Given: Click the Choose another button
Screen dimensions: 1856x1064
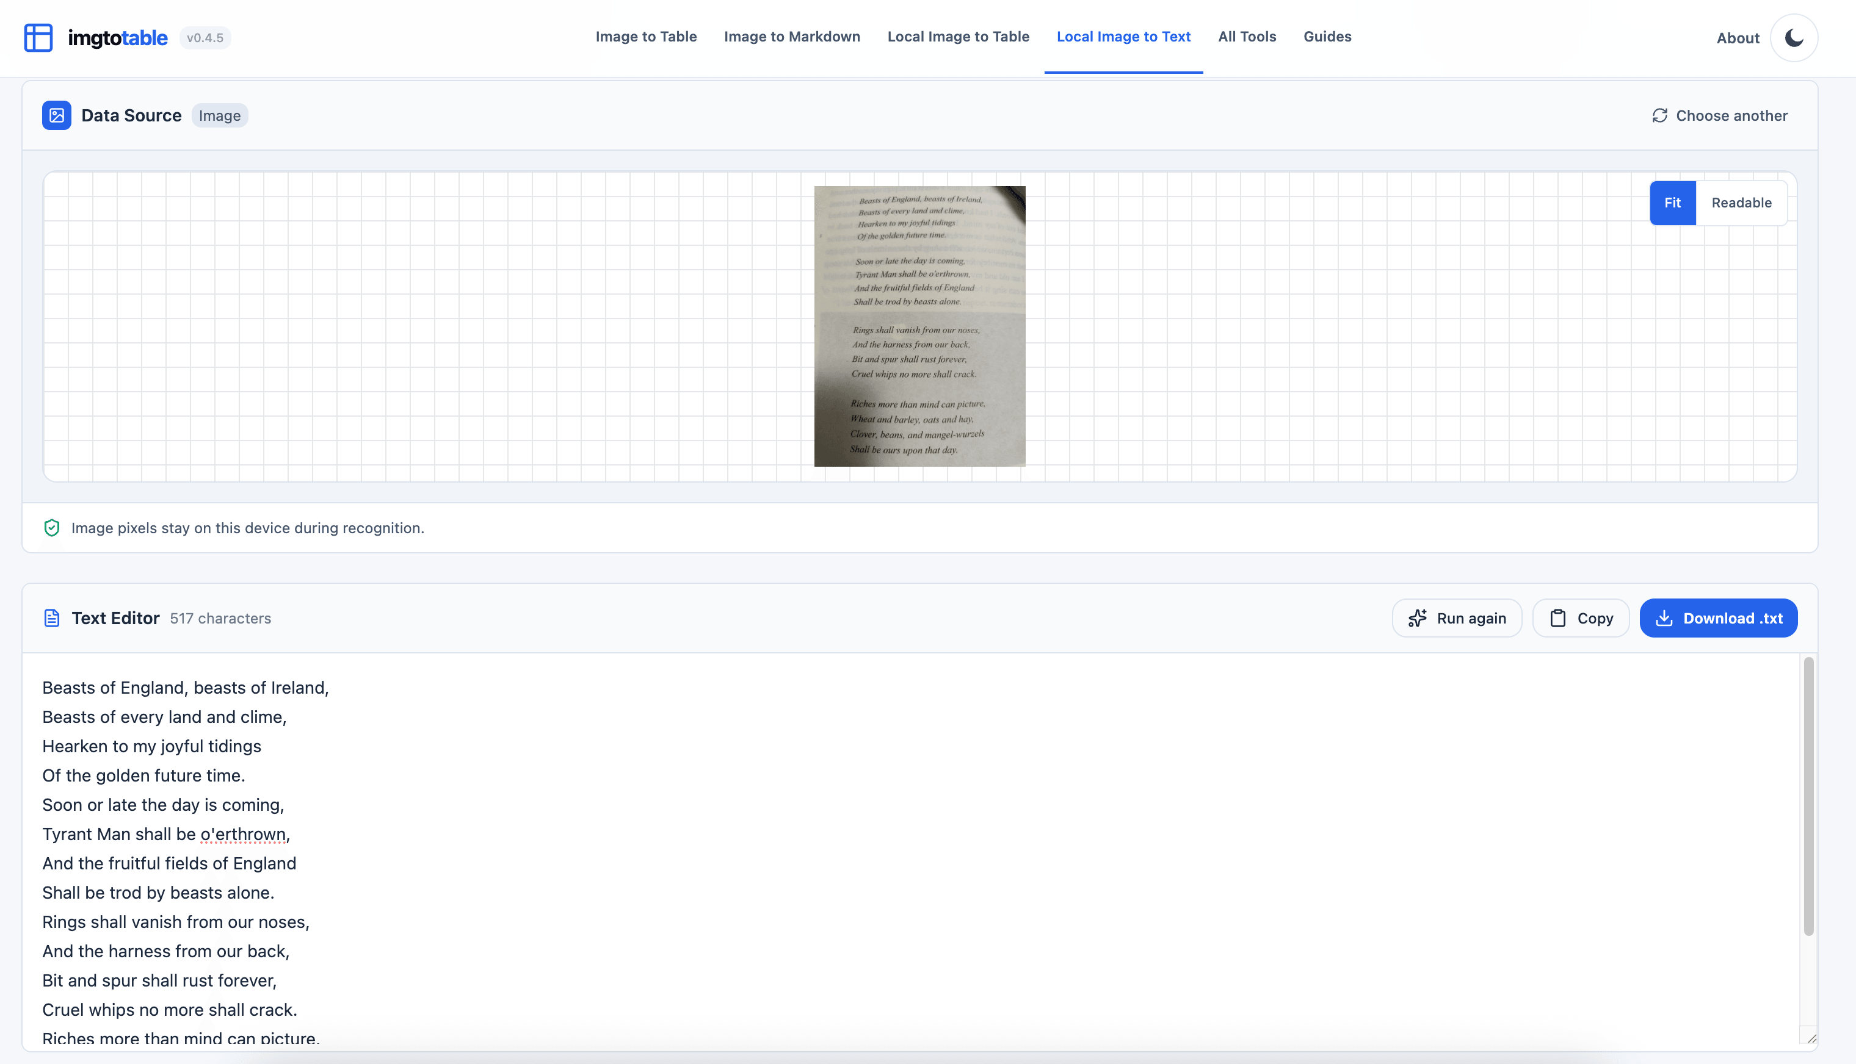Looking at the screenshot, I should point(1719,115).
